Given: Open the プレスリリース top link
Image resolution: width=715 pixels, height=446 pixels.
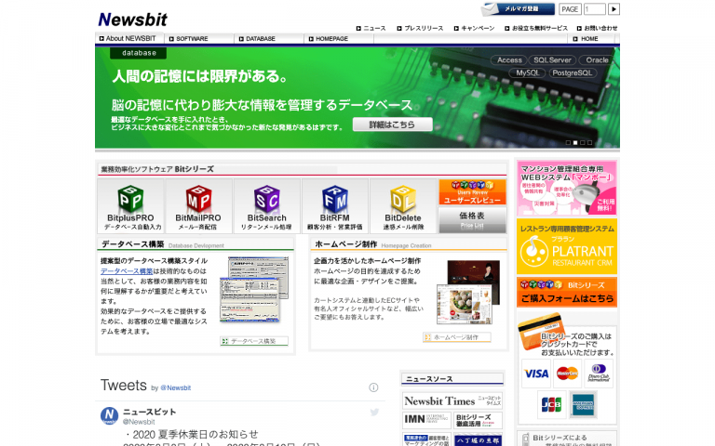Looking at the screenshot, I should tap(420, 28).
